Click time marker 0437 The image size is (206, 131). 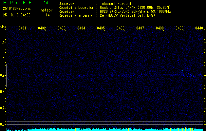[x=140, y=28]
